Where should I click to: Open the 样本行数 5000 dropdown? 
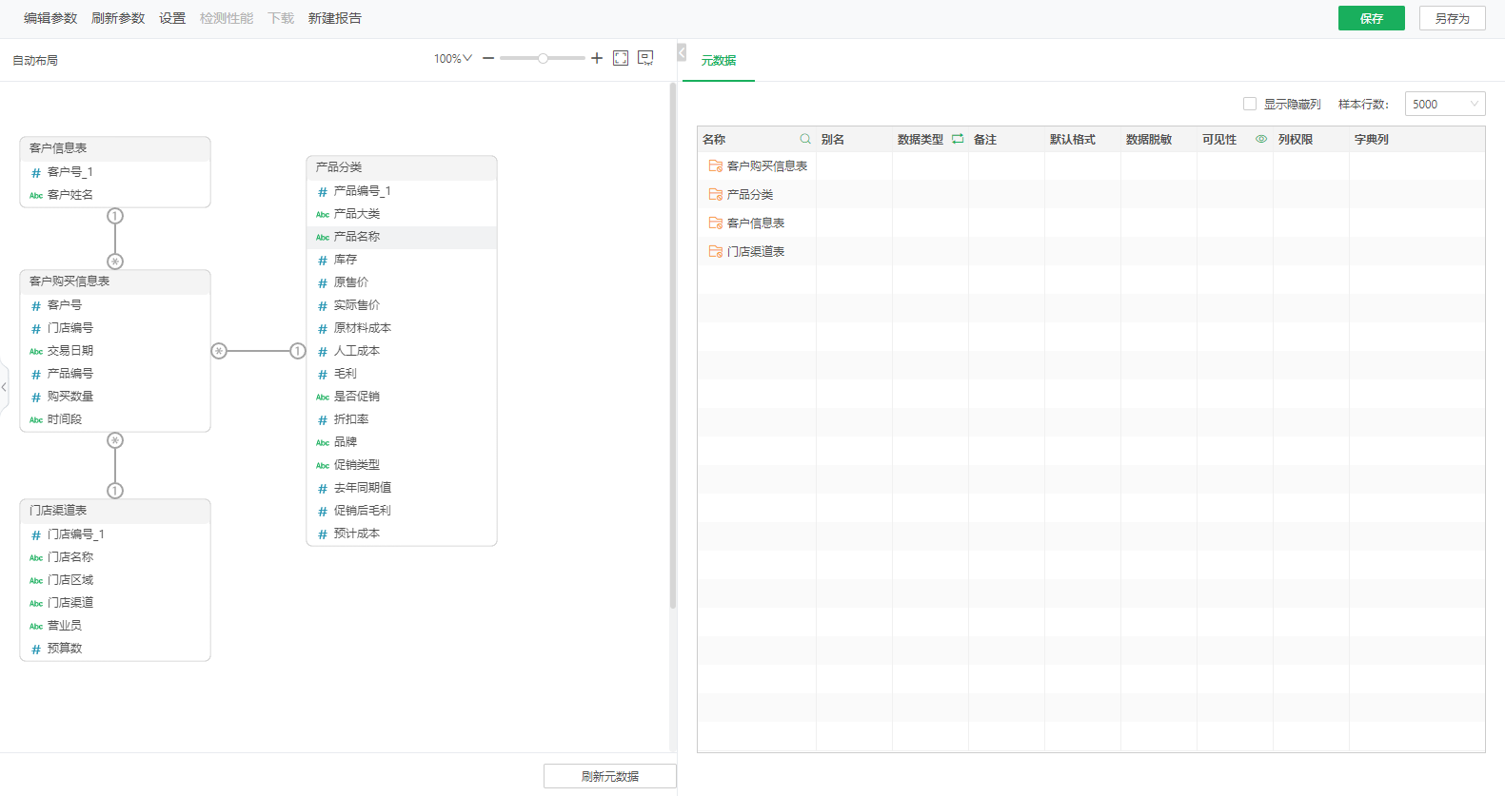pos(1444,104)
